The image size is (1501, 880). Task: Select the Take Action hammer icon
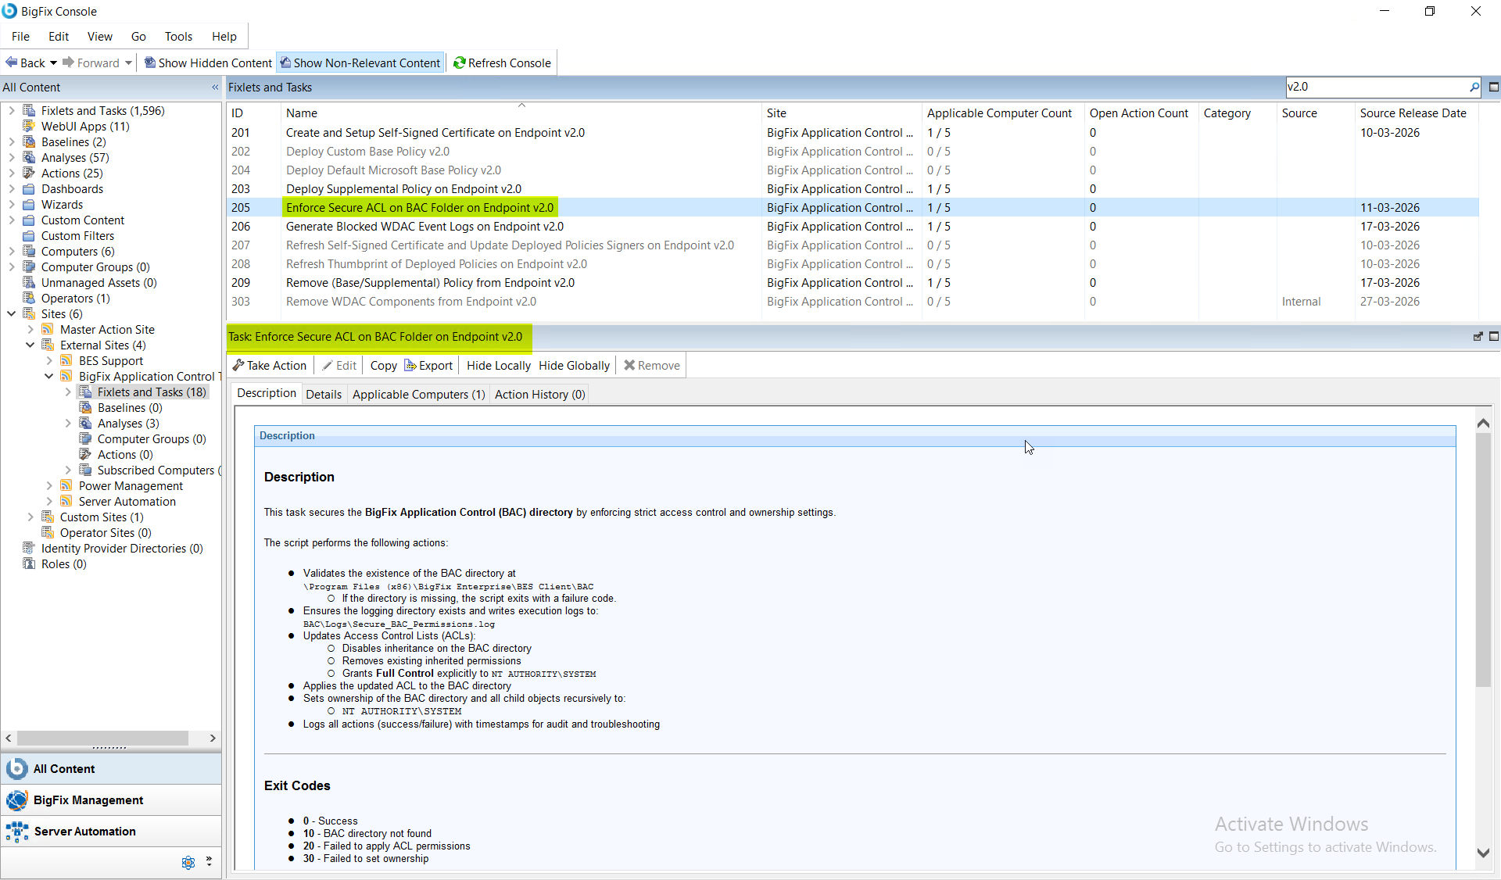point(239,365)
